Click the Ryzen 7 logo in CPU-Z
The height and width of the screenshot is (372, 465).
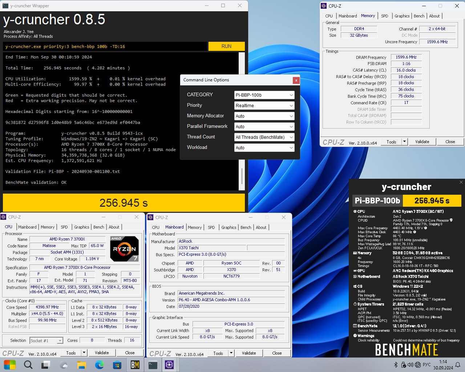pyautogui.click(x=124, y=249)
